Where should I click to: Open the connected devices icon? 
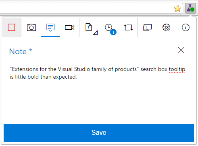[147, 27]
